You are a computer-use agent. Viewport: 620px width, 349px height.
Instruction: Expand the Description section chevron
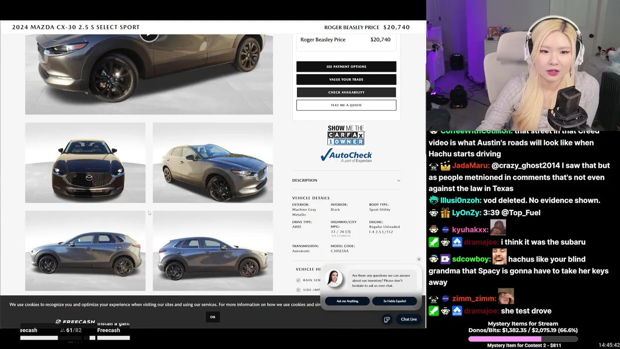(399, 180)
